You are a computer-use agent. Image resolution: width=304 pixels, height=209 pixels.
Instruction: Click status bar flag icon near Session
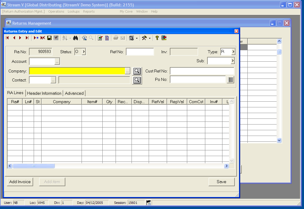pos(149,203)
